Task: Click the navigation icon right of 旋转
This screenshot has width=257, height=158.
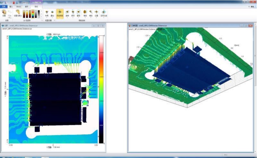Action: pos(73,13)
